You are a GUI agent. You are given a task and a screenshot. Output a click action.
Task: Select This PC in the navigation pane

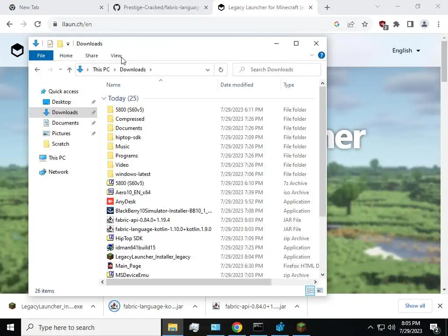pos(57,157)
